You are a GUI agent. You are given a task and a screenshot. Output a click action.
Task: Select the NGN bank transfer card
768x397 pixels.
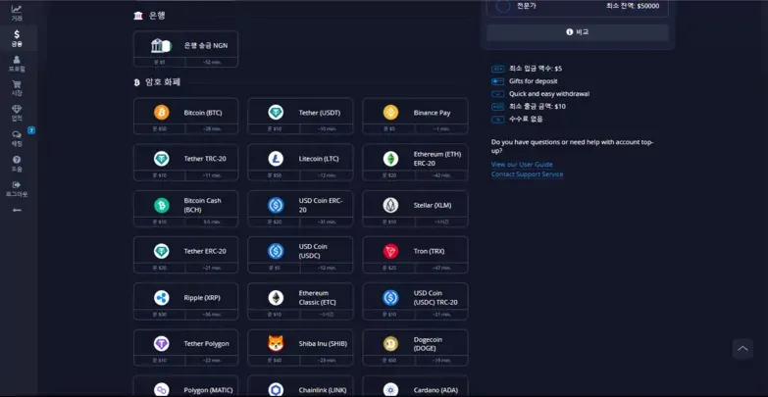pos(185,49)
